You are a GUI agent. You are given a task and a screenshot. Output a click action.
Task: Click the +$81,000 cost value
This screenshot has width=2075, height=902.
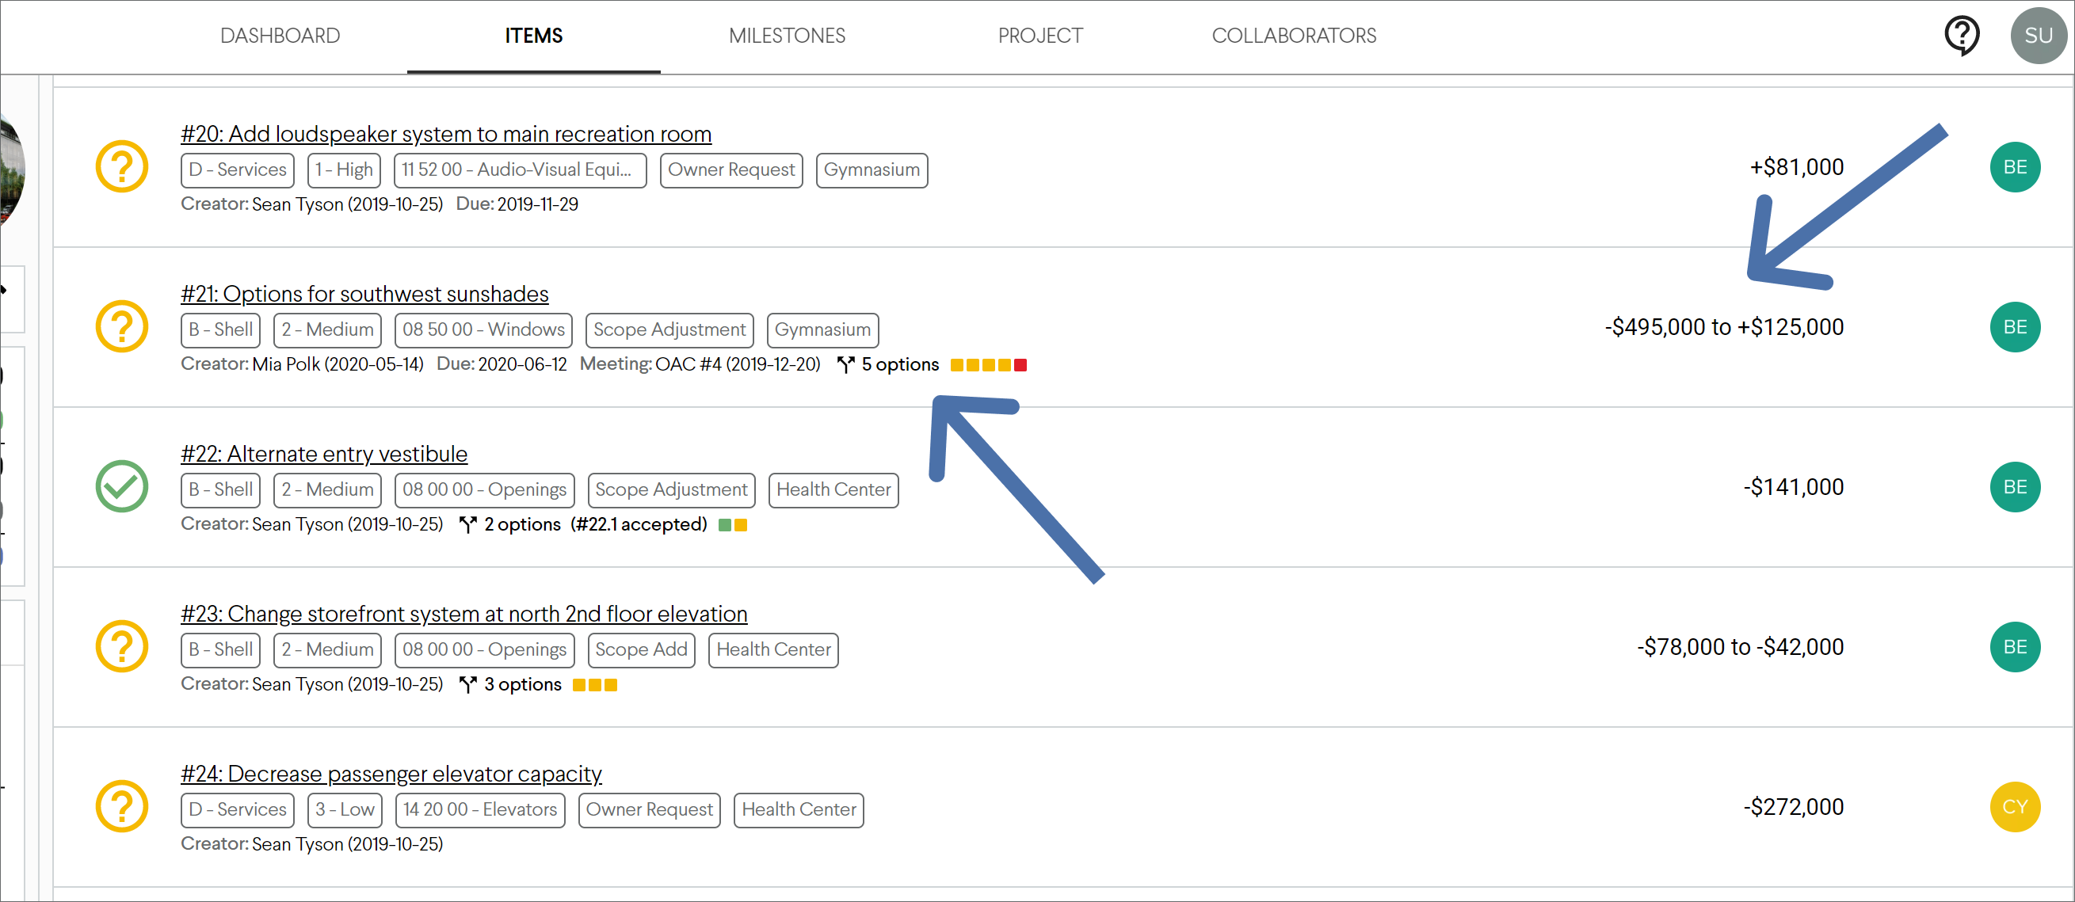tap(1796, 167)
